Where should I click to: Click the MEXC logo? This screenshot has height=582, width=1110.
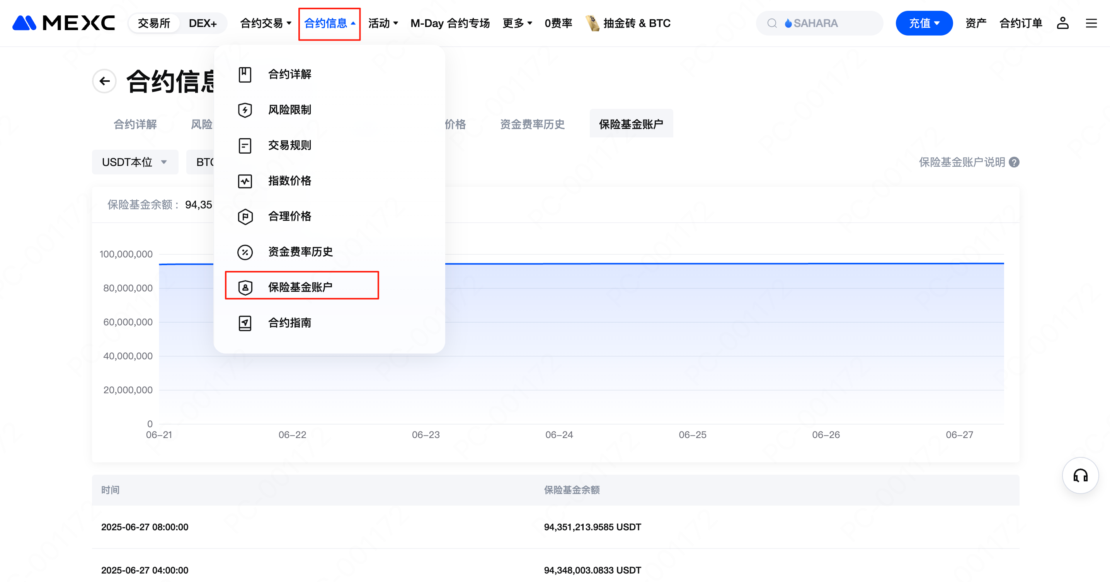tap(64, 23)
